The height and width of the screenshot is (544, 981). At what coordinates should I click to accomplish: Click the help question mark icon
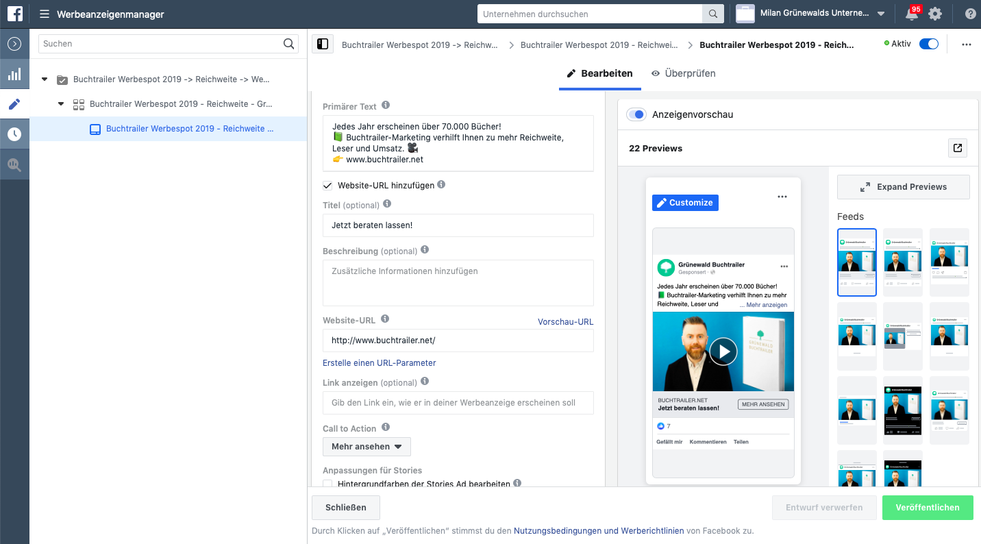click(970, 14)
